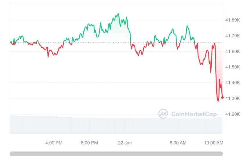
Task: Click the CoinMarketCap logo icon watermark
Action: (x=163, y=114)
